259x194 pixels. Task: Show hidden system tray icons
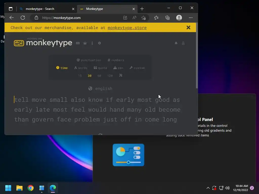208,188
